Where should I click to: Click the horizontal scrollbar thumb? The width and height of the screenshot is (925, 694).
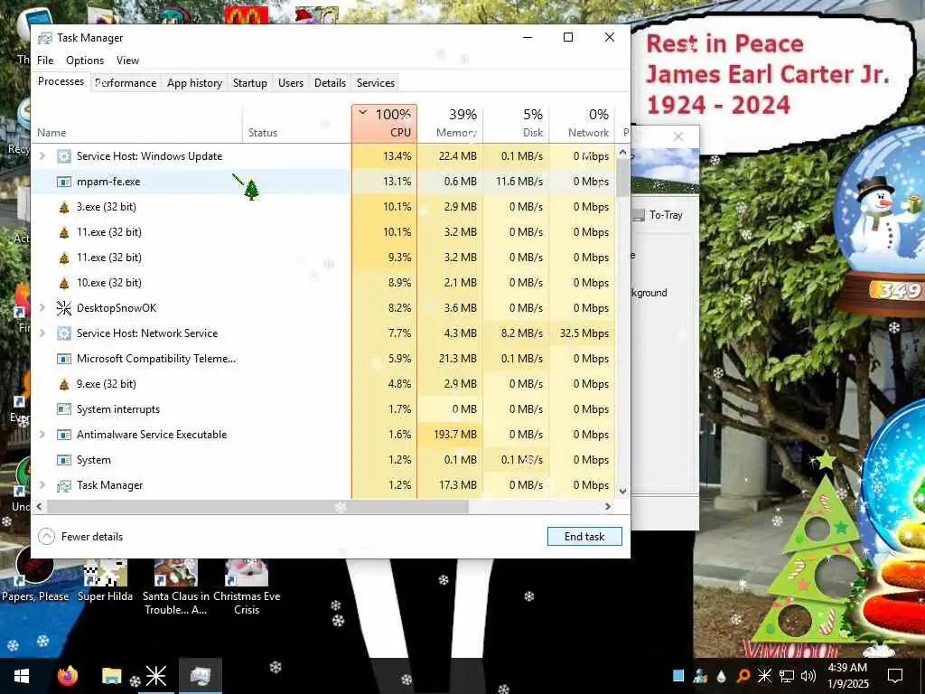257,506
